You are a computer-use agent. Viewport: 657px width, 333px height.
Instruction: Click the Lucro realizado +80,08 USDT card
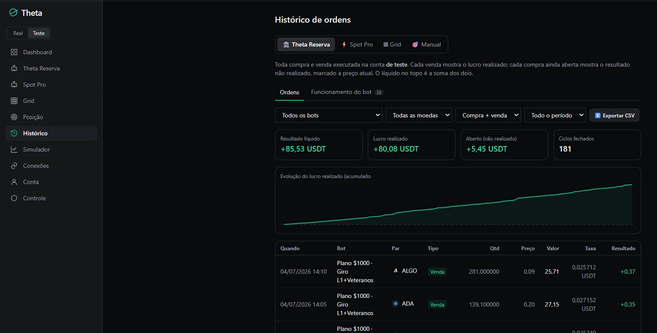point(411,145)
